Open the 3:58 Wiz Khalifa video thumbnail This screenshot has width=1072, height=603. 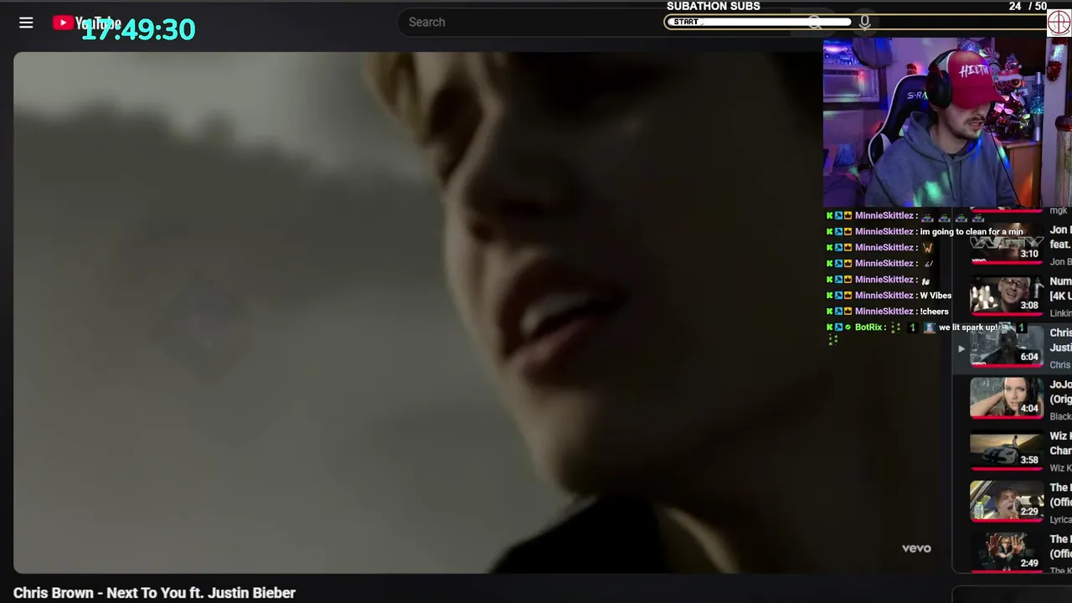coord(1006,451)
